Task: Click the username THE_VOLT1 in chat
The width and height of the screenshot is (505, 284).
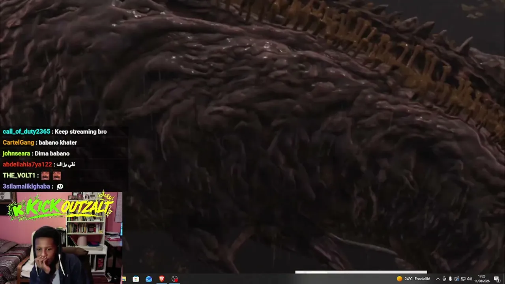Action: tap(19, 176)
